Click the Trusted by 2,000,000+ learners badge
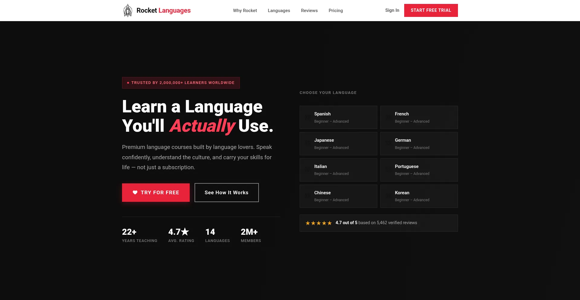This screenshot has height=300, width=580. 181,83
